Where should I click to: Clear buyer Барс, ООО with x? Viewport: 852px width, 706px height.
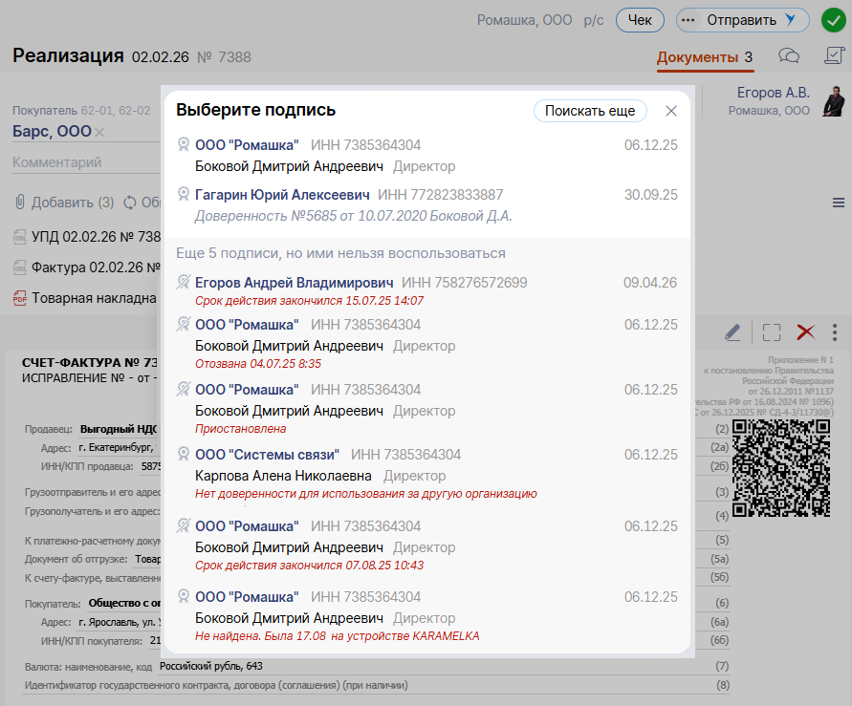[x=99, y=132]
